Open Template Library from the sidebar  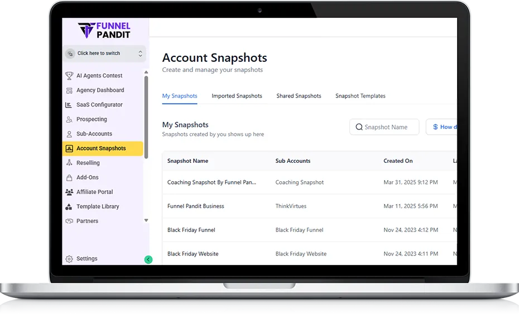pyautogui.click(x=98, y=207)
